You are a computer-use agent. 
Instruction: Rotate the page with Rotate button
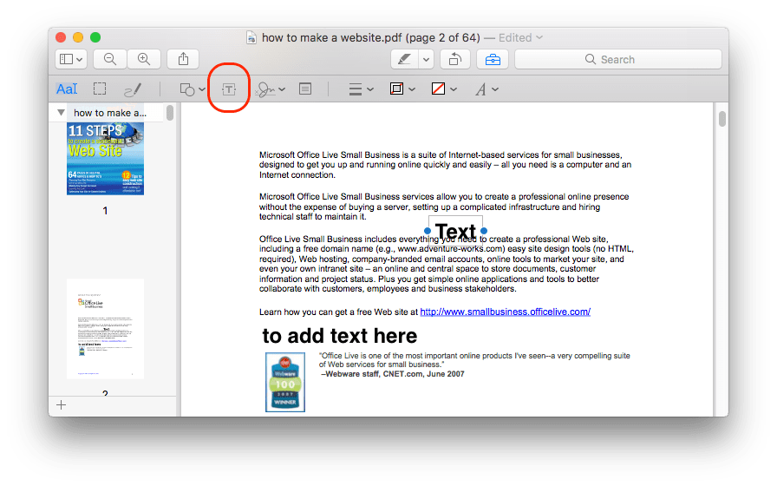455,60
